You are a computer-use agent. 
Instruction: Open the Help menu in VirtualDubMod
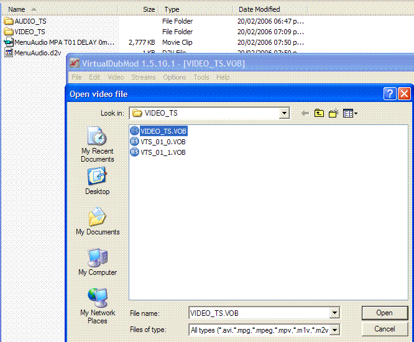(223, 77)
